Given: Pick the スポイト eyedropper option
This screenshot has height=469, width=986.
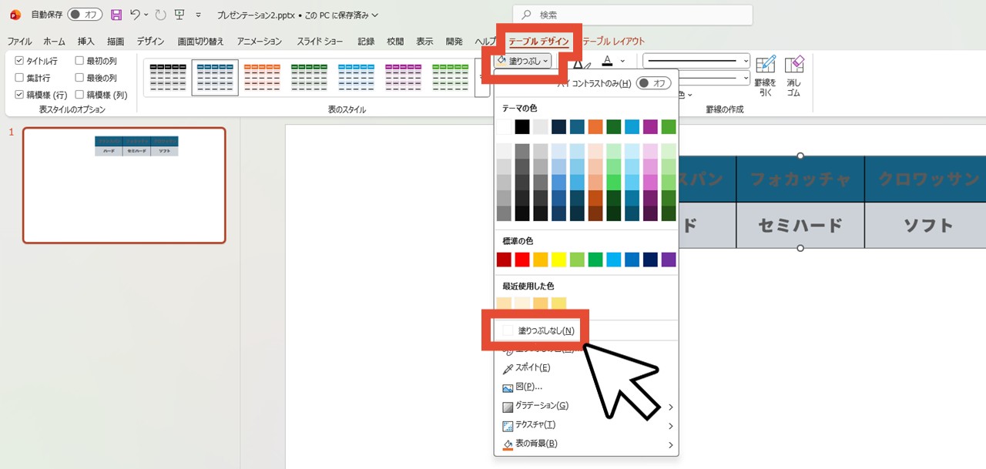Looking at the screenshot, I should tap(532, 368).
